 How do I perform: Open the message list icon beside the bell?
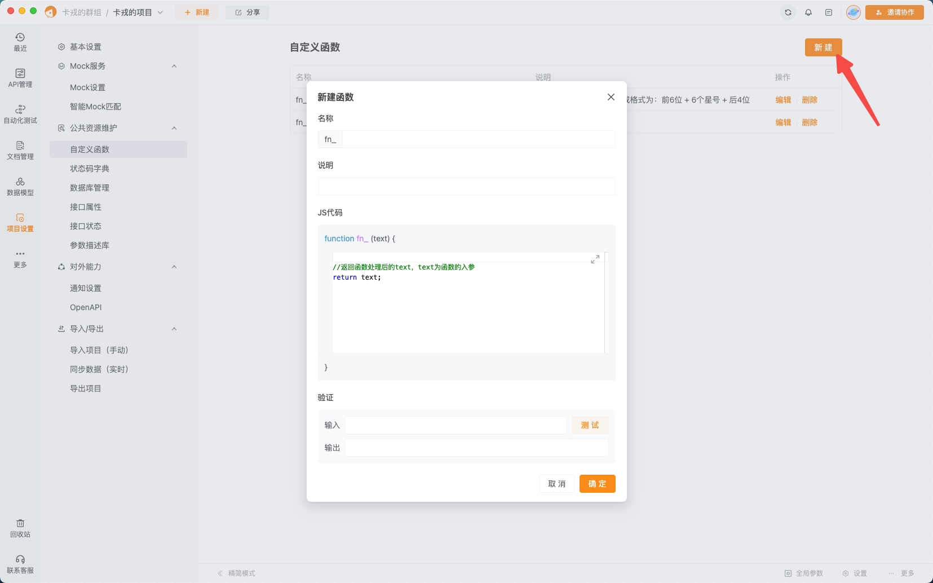point(829,12)
